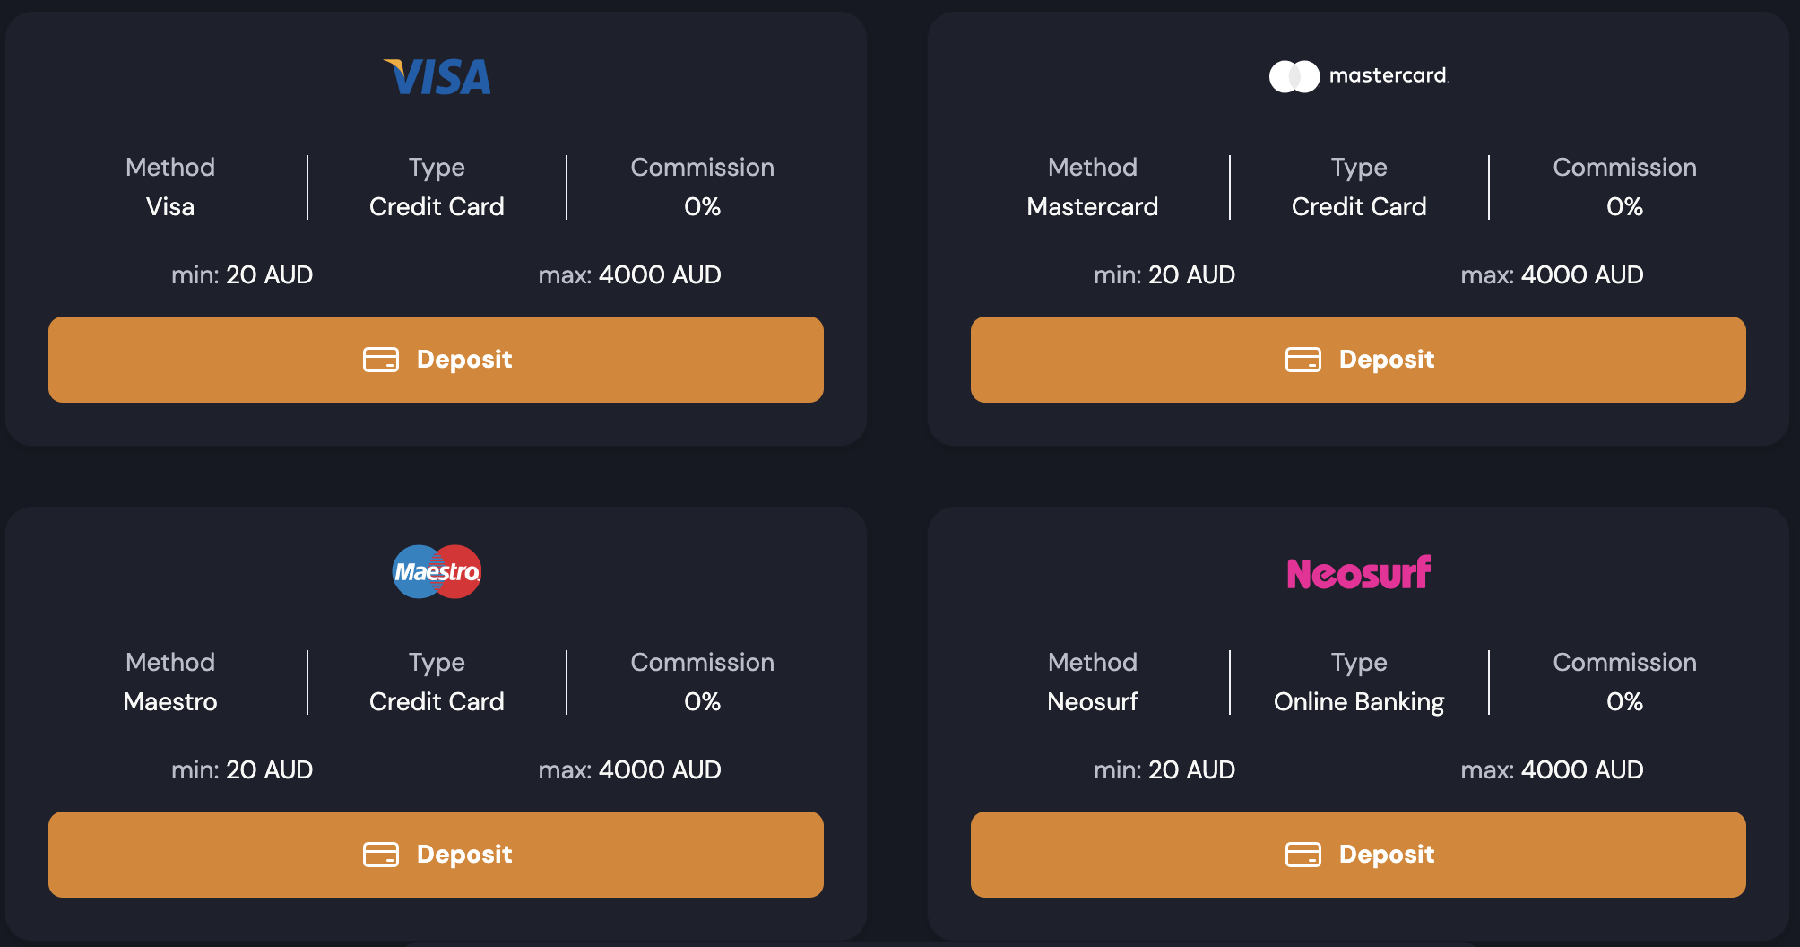Click the card icon inside Visa's Deposit button
Image resolution: width=1800 pixels, height=947 pixels.
382,360
